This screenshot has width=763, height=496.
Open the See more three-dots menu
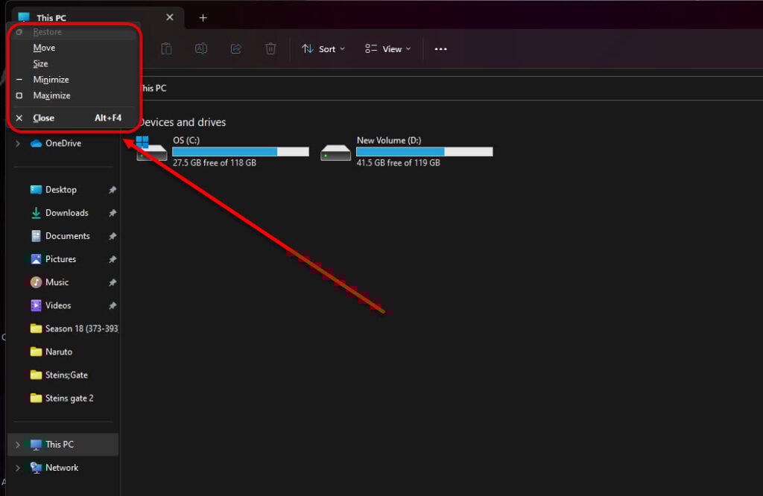[x=440, y=49]
